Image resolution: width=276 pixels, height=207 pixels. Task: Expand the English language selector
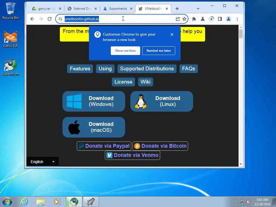tap(42, 162)
